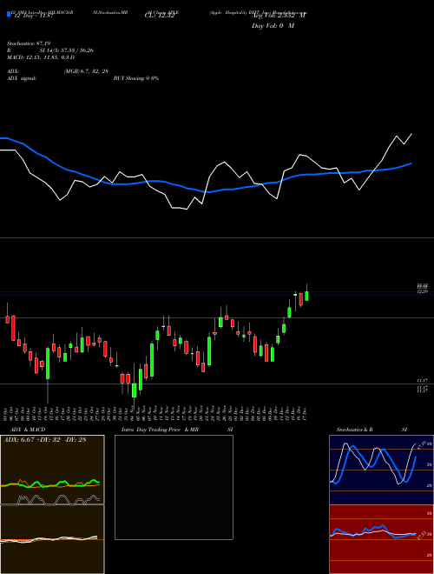This screenshot has height=574, width=434.
Task: Open the blue Stochastics oscillator panel
Action: [381, 470]
